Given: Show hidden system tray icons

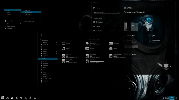Looking at the screenshot, I should 161,98.
